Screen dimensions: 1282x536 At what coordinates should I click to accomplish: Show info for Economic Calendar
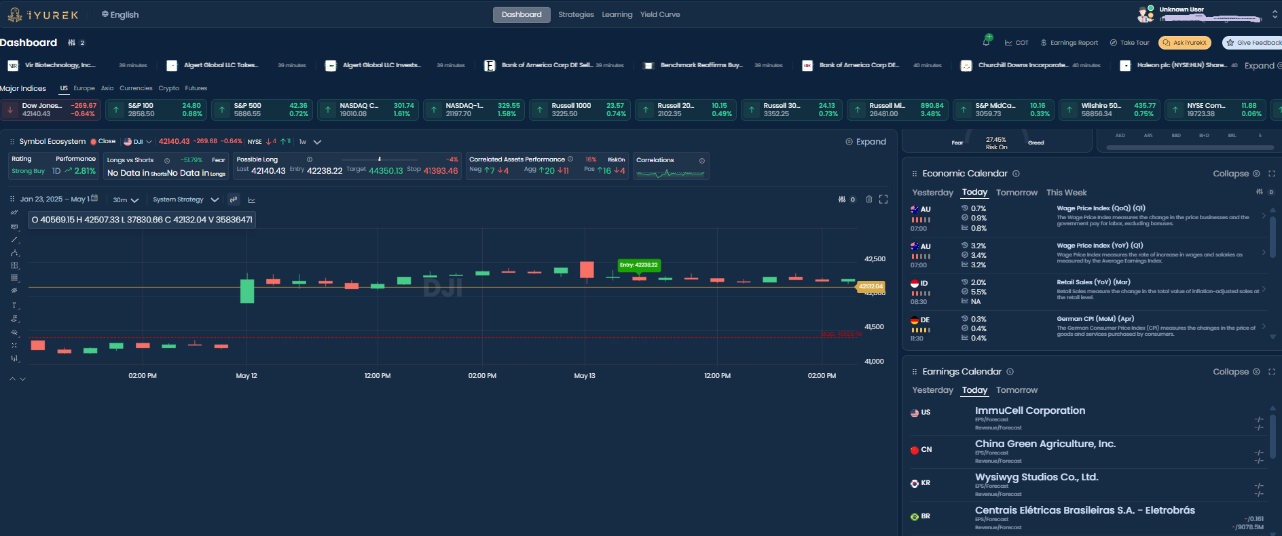point(1016,174)
